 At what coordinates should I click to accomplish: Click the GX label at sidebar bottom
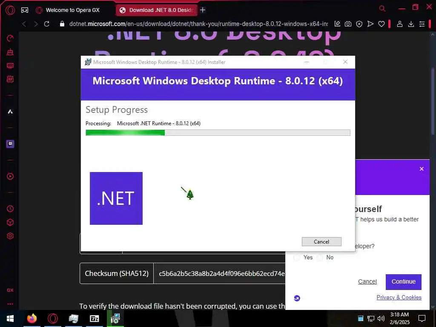[x=10, y=290]
